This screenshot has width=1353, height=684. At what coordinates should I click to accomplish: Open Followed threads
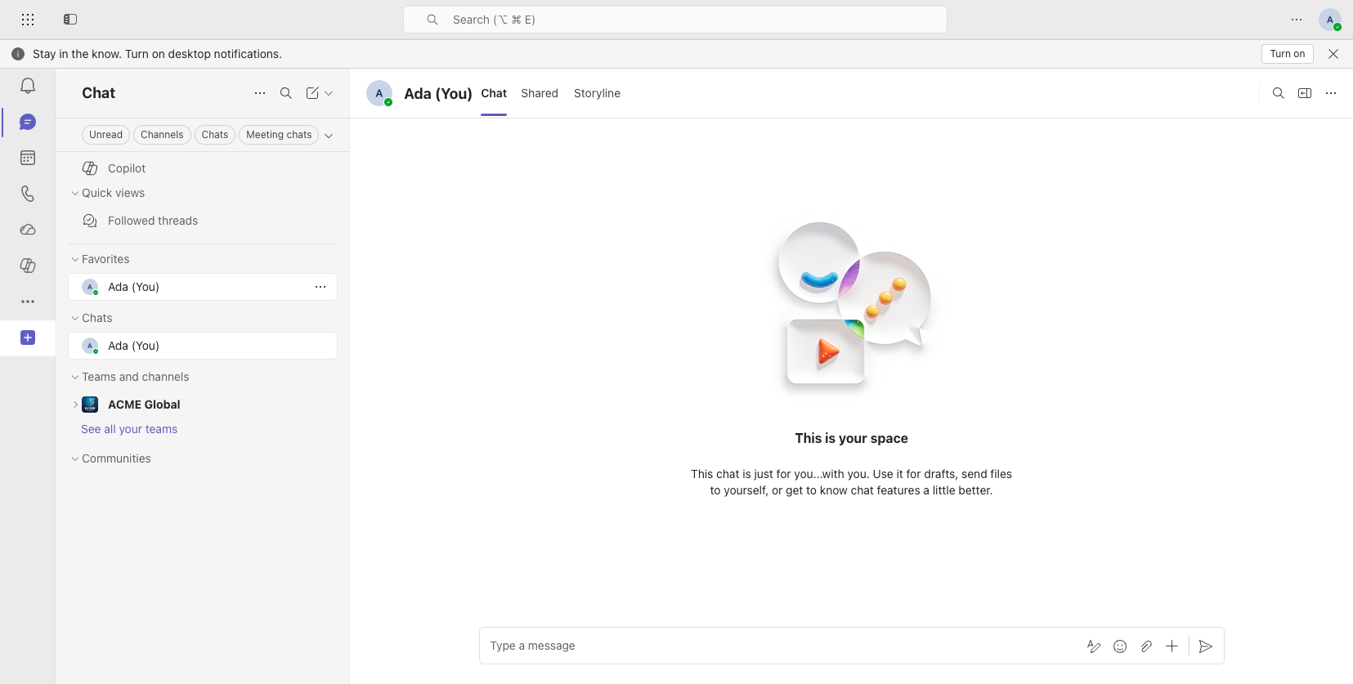(x=203, y=221)
